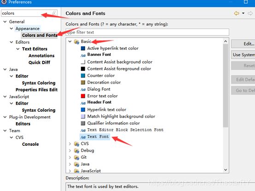The image size is (255, 191).
Task: Click the list scrollbar up arrow
Action: (x=226, y=41)
